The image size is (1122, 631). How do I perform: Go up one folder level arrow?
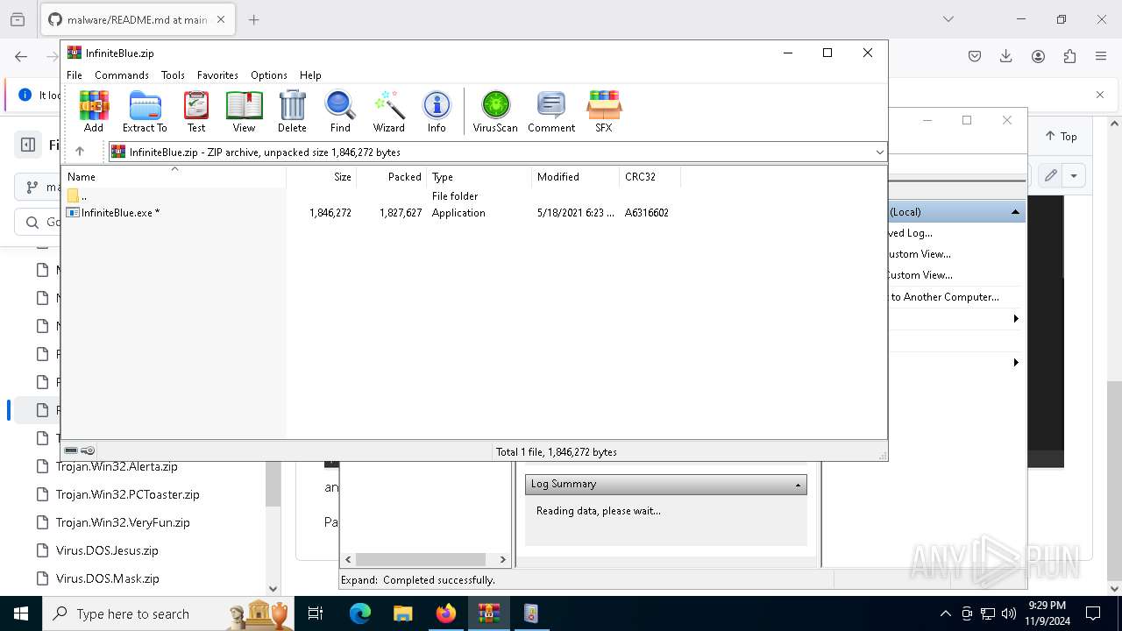(x=80, y=152)
